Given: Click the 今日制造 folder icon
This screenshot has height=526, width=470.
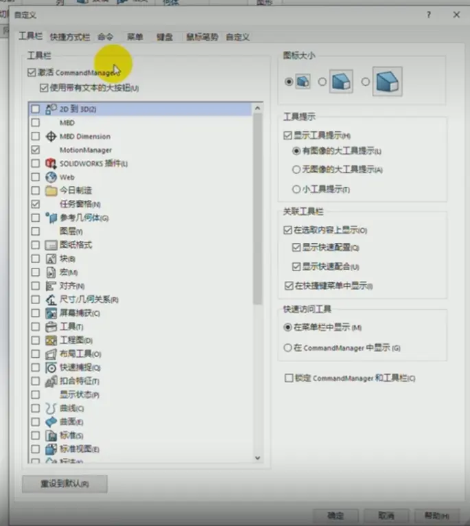Looking at the screenshot, I should (x=51, y=190).
